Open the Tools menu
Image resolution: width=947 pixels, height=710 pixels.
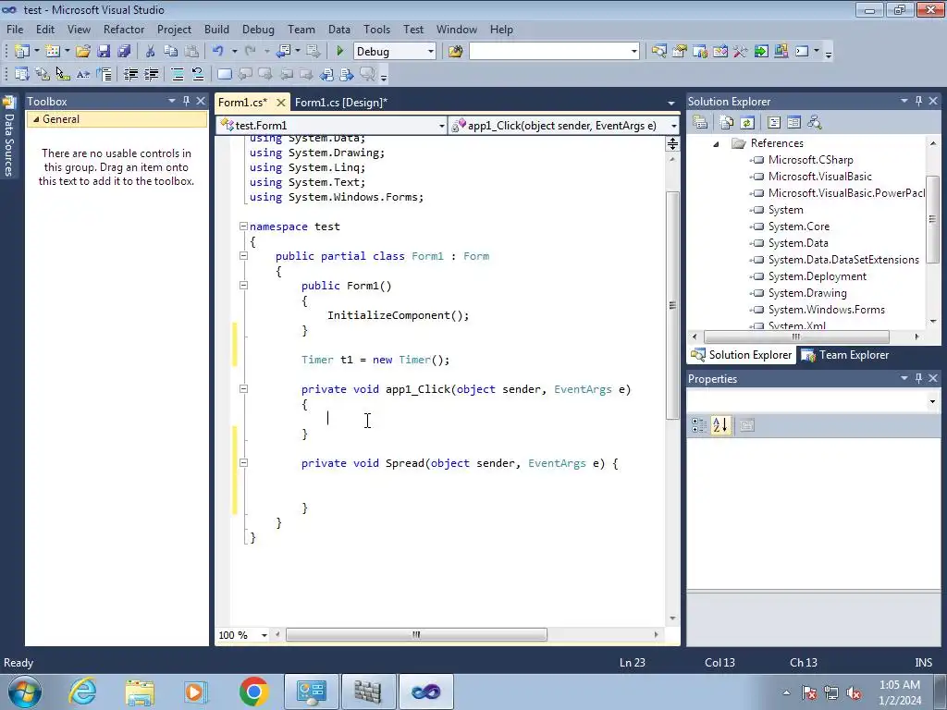pos(376,29)
